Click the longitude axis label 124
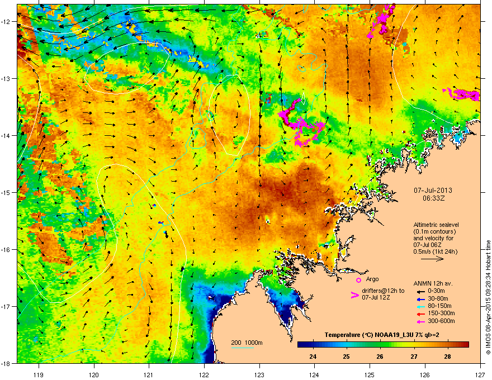Screen dimensions: 492x380 pyautogui.click(x=314, y=374)
